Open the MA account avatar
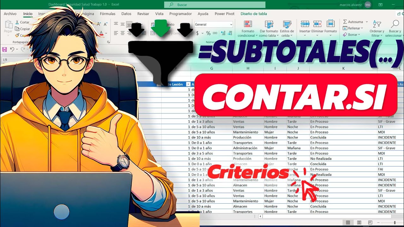This screenshot has width=404, height=227. pyautogui.click(x=368, y=5)
